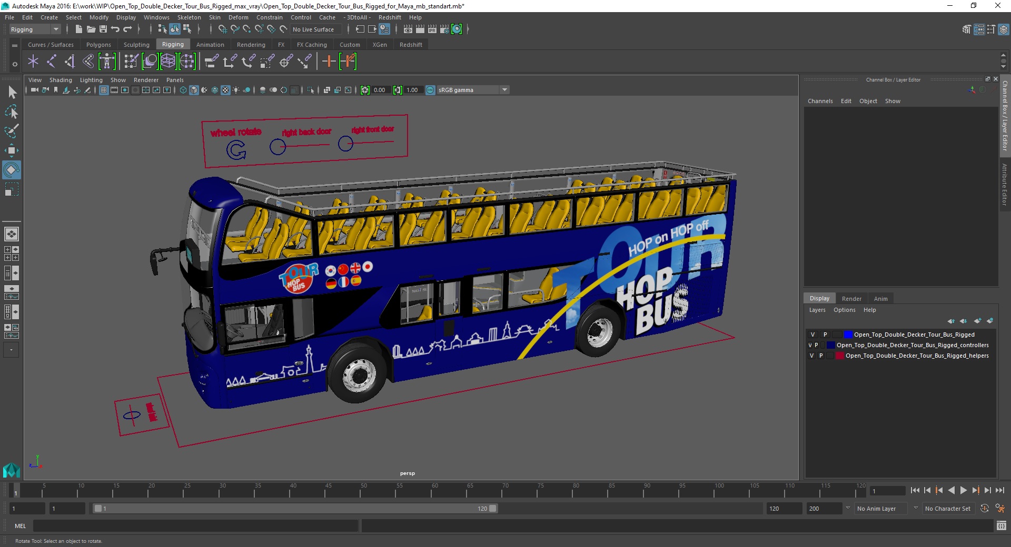
Task: Open the Skeleton menu
Action: pyautogui.click(x=189, y=17)
